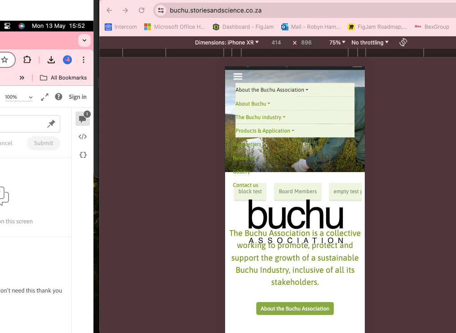Viewport: 456px width, 333px height.
Task: Expand Products & Application menu item
Action: click(x=265, y=131)
